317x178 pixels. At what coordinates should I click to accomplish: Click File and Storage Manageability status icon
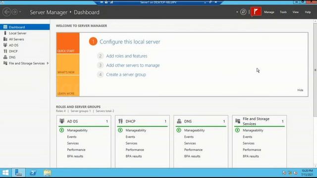tap(238, 130)
